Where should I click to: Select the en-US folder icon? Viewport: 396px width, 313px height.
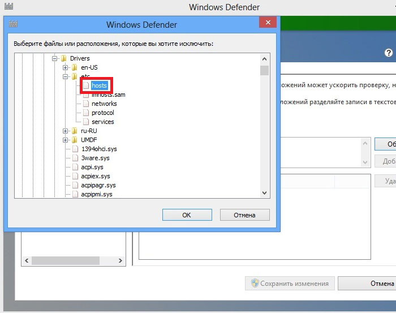(x=75, y=67)
